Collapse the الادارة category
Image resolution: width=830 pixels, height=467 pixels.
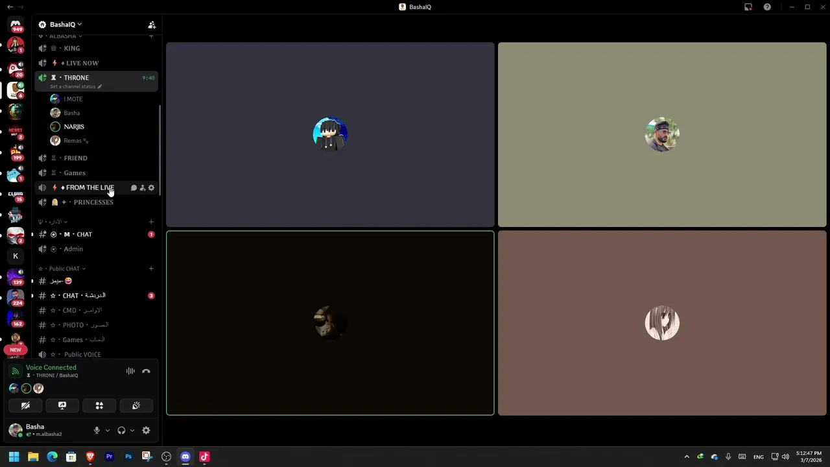(x=53, y=222)
